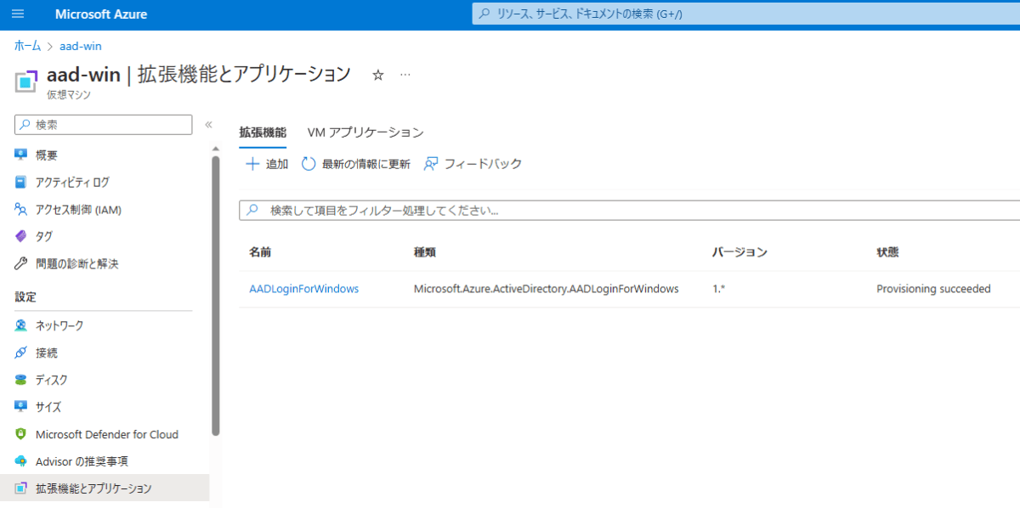Viewport: 1020px width, 508px height.
Task: Switch to the VM アプリケーション tab
Action: tap(365, 133)
